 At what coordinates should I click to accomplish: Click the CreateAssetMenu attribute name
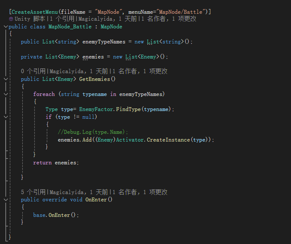[x=35, y=12]
